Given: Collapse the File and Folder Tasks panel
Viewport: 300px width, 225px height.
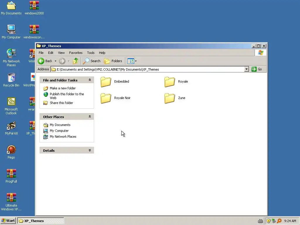Looking at the screenshot, I should point(90,80).
